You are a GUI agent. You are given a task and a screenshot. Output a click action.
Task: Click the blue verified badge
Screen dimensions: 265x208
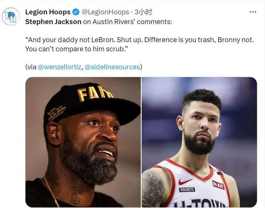click(x=76, y=12)
